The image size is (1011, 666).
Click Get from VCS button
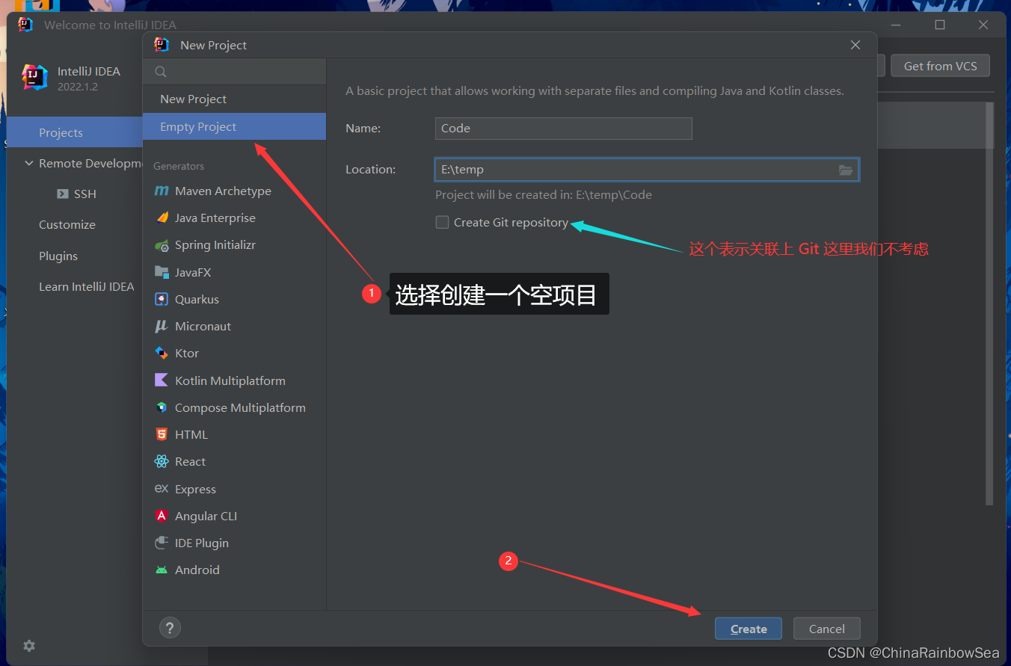tap(940, 66)
